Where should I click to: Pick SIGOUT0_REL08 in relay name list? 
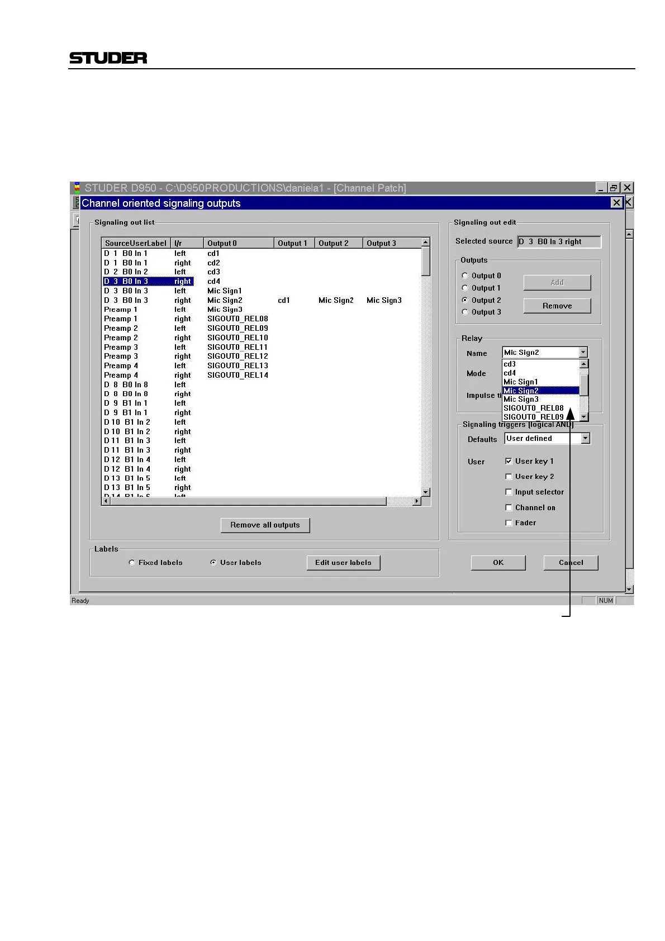point(541,408)
